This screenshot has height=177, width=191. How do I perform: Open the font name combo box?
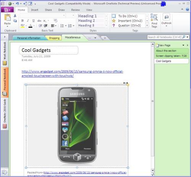tap(43, 16)
